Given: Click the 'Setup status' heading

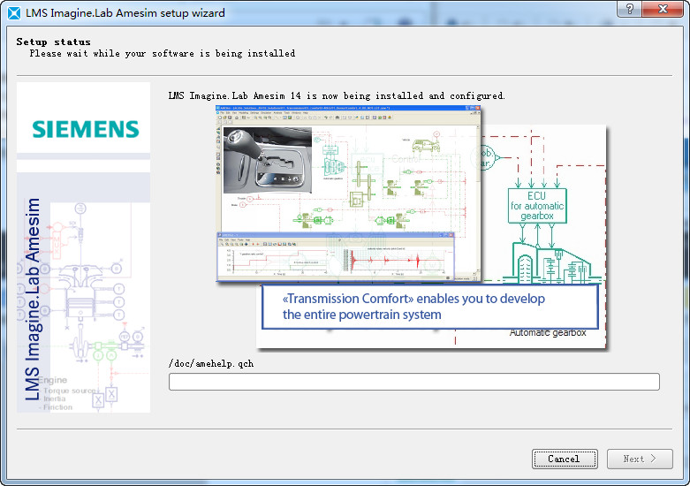Looking at the screenshot, I should click(x=53, y=42).
